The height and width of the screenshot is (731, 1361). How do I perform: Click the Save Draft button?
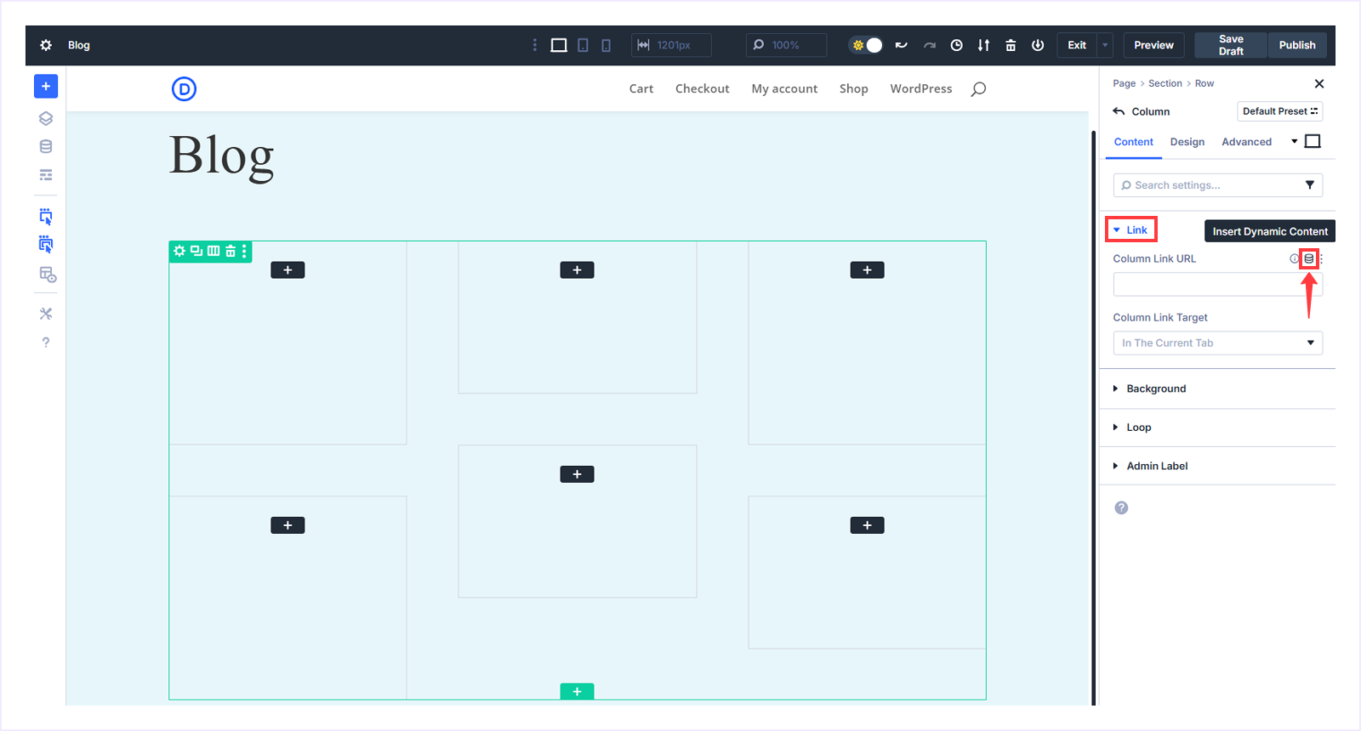[1231, 45]
